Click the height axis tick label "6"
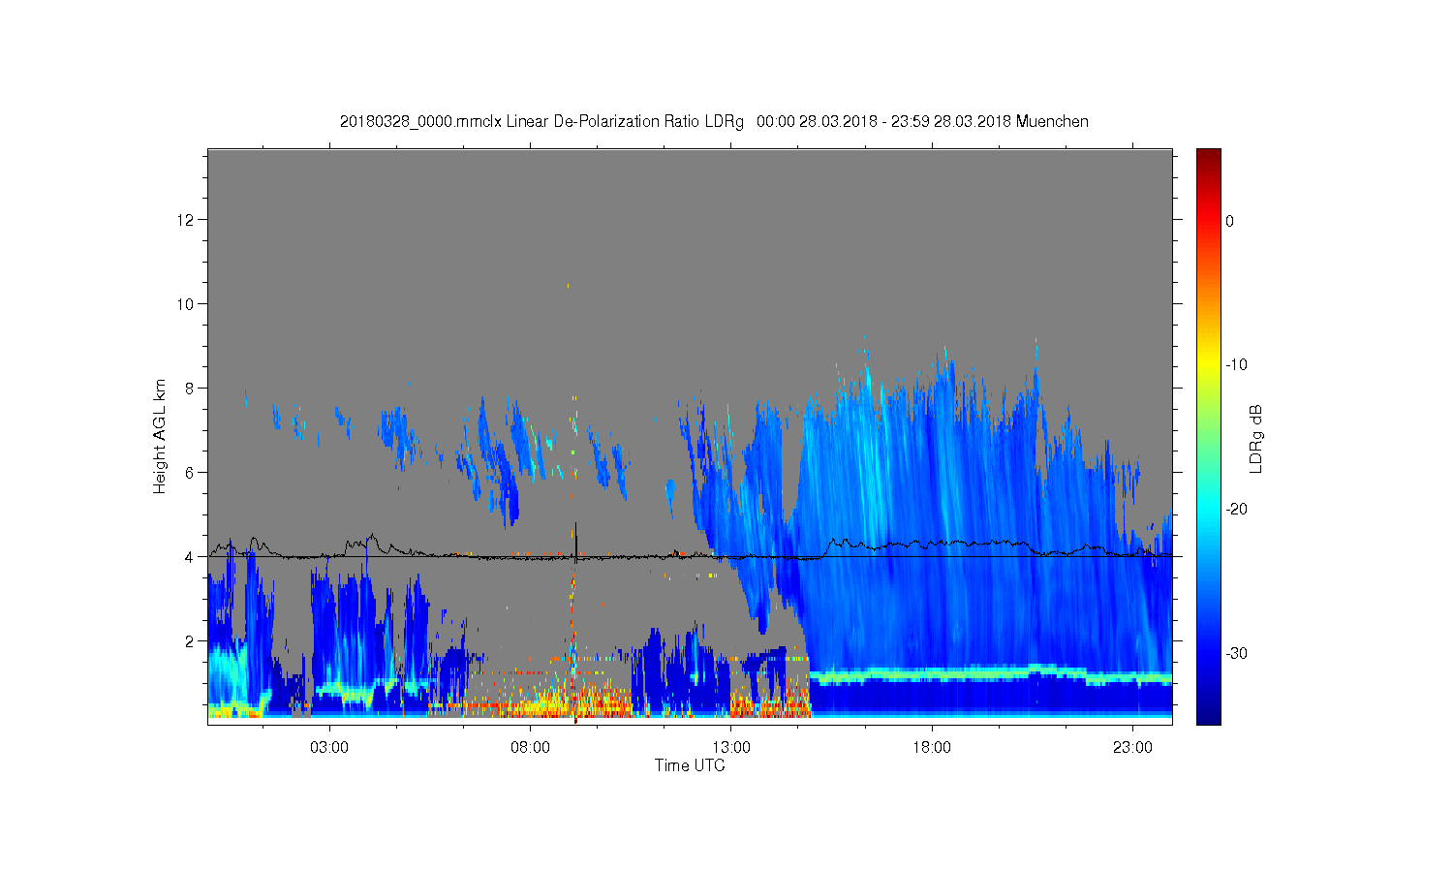The height and width of the screenshot is (872, 1453). 191,473
